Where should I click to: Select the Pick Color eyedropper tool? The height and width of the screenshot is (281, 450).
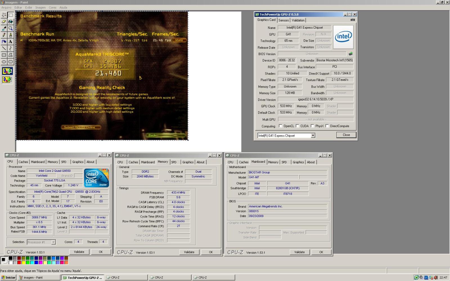4,28
